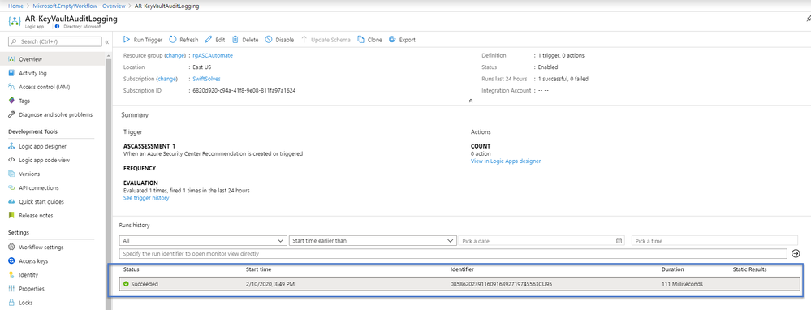Click the Logic app code view icon
Viewport: 811px width, 310px height.
pyautogui.click(x=11, y=160)
